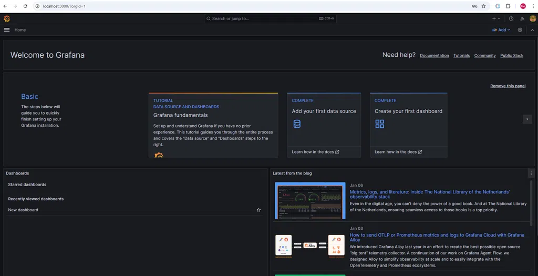
Task: Focus the Search or jump to field
Action: [x=270, y=18]
